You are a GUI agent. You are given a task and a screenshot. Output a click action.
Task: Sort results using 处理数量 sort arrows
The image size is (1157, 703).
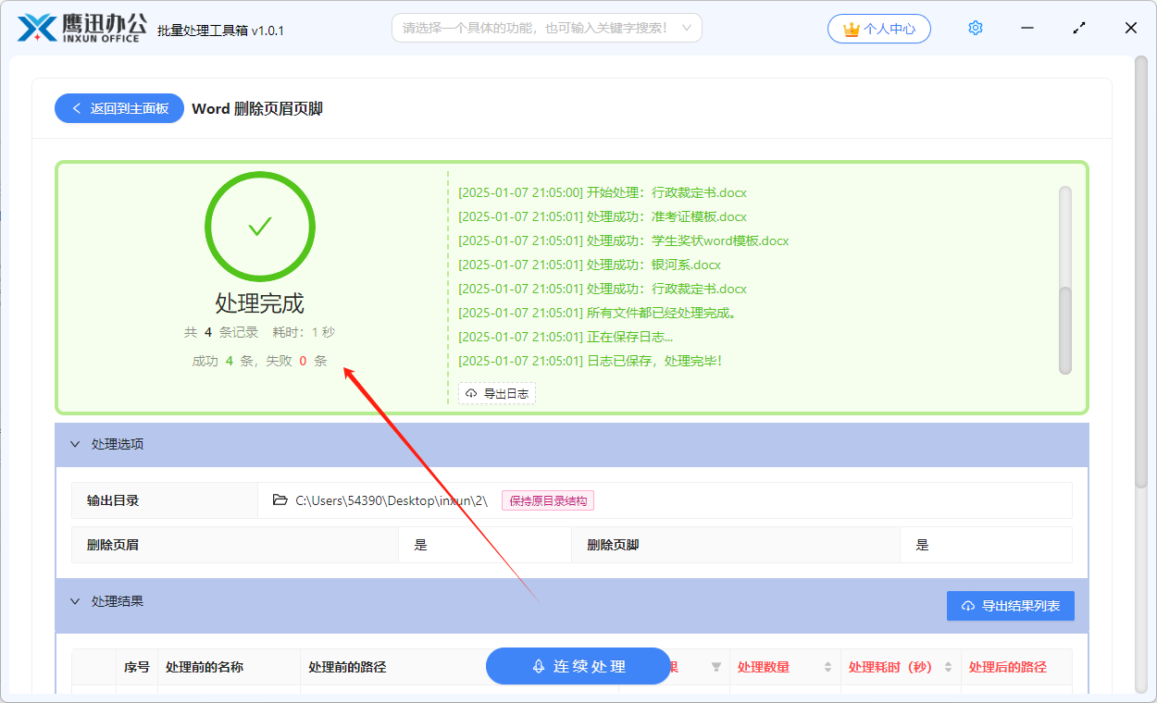(827, 666)
